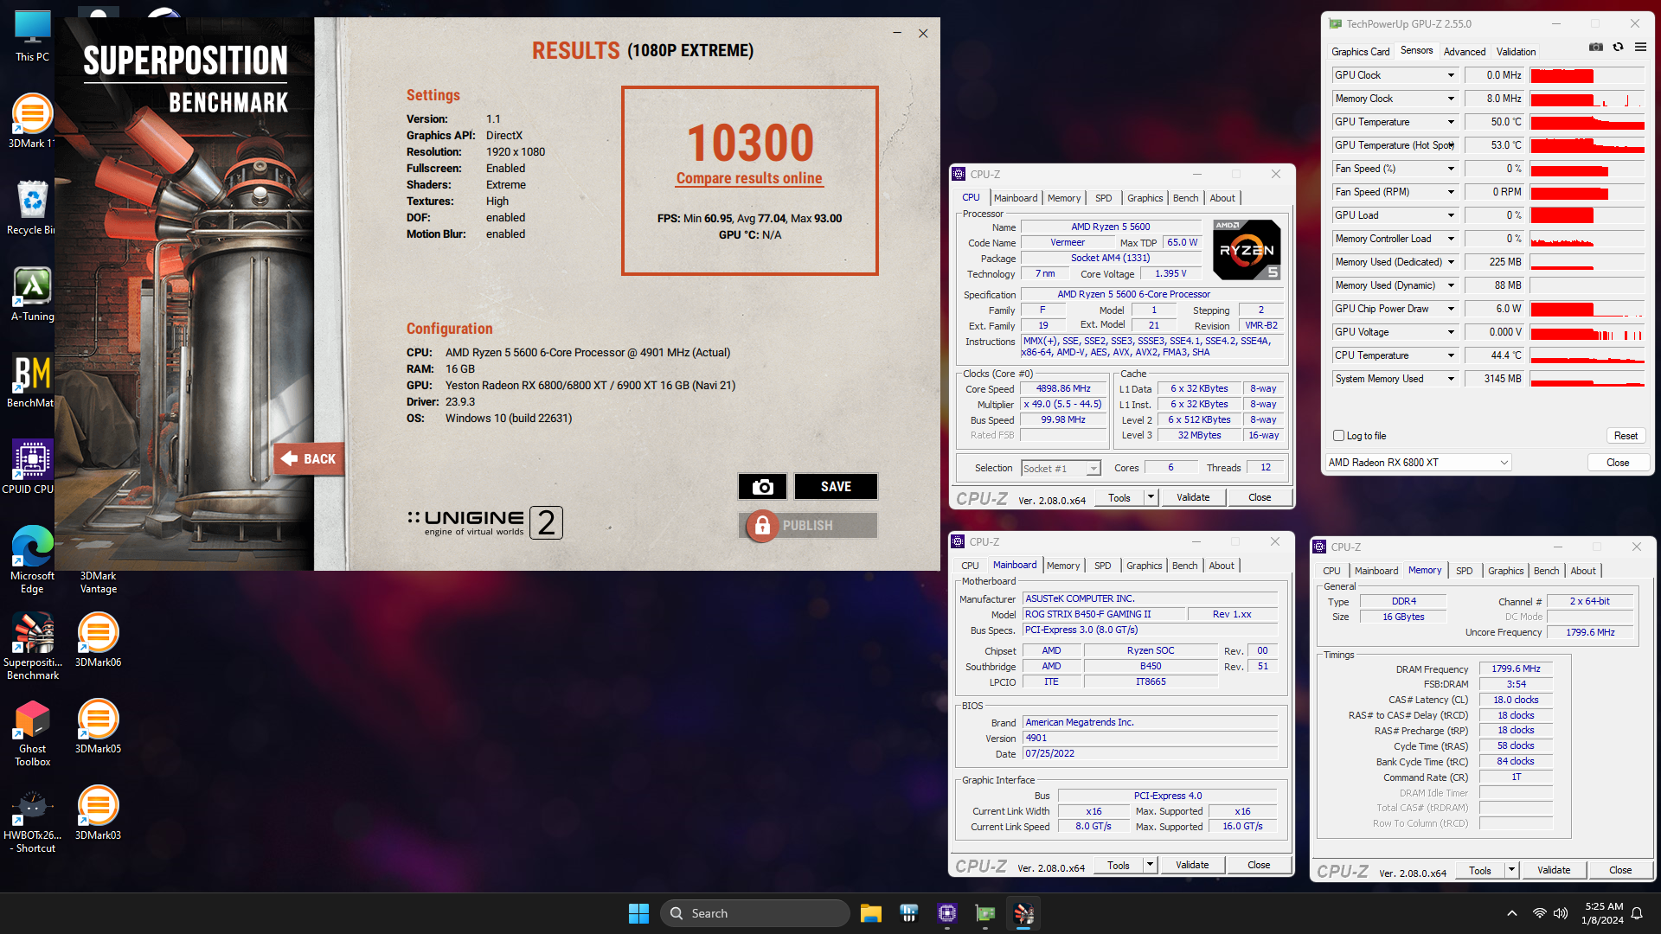Switch to GPU-Z Advanced tab

point(1464,52)
